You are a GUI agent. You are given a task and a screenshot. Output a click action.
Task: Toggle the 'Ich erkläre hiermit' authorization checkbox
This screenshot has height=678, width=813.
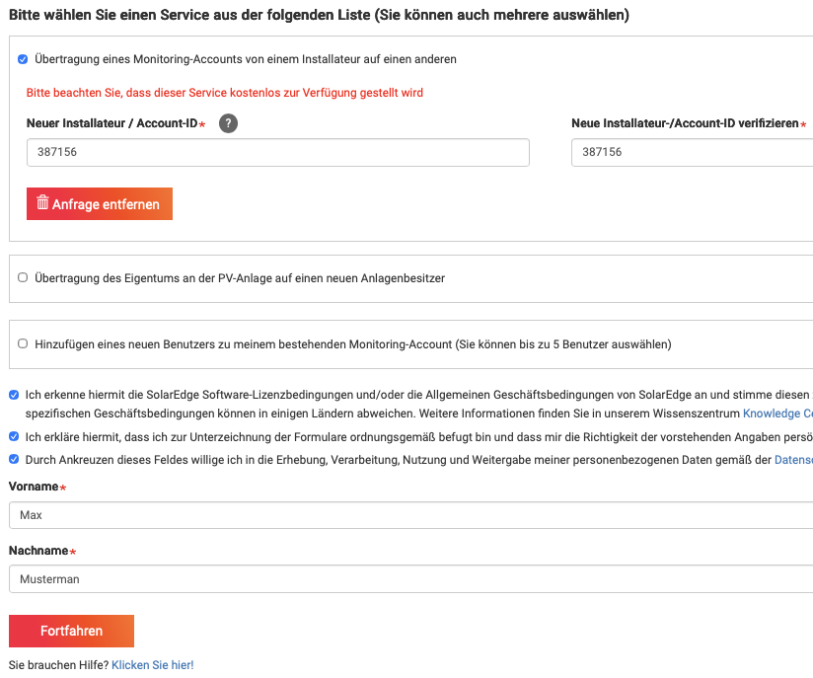tap(14, 436)
